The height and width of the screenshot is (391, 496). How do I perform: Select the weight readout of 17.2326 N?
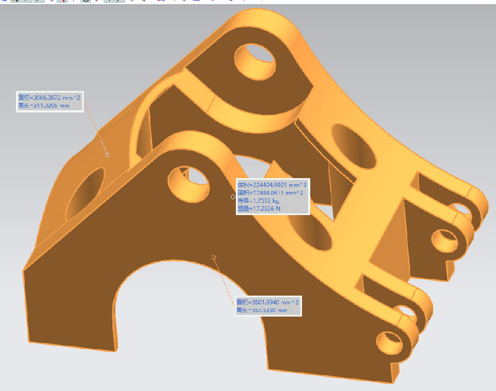click(262, 208)
